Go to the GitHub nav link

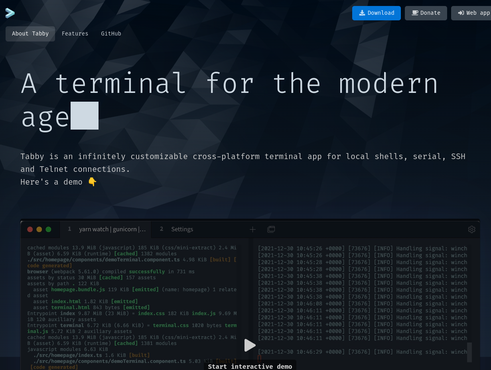(x=111, y=34)
